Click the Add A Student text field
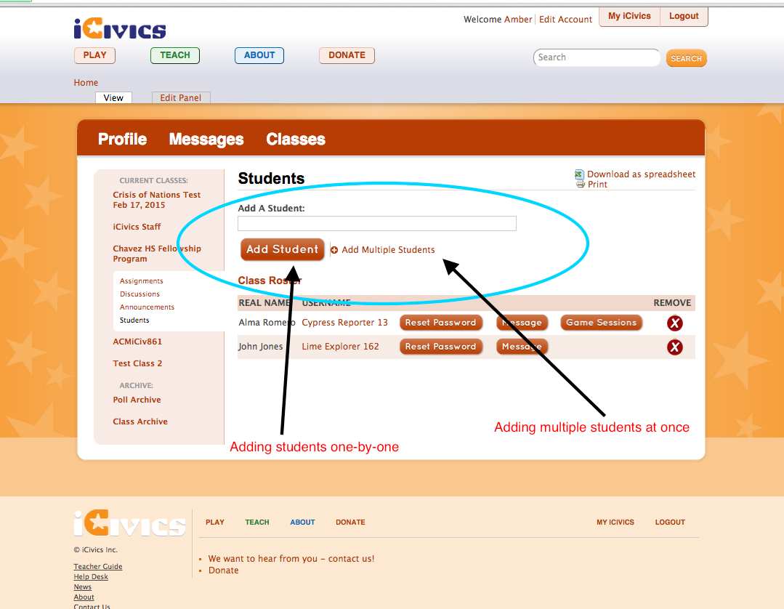This screenshot has width=784, height=609. [x=377, y=224]
